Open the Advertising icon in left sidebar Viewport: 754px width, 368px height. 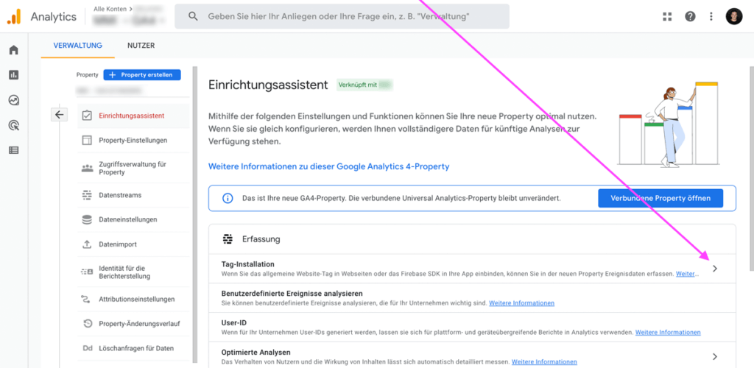13,125
